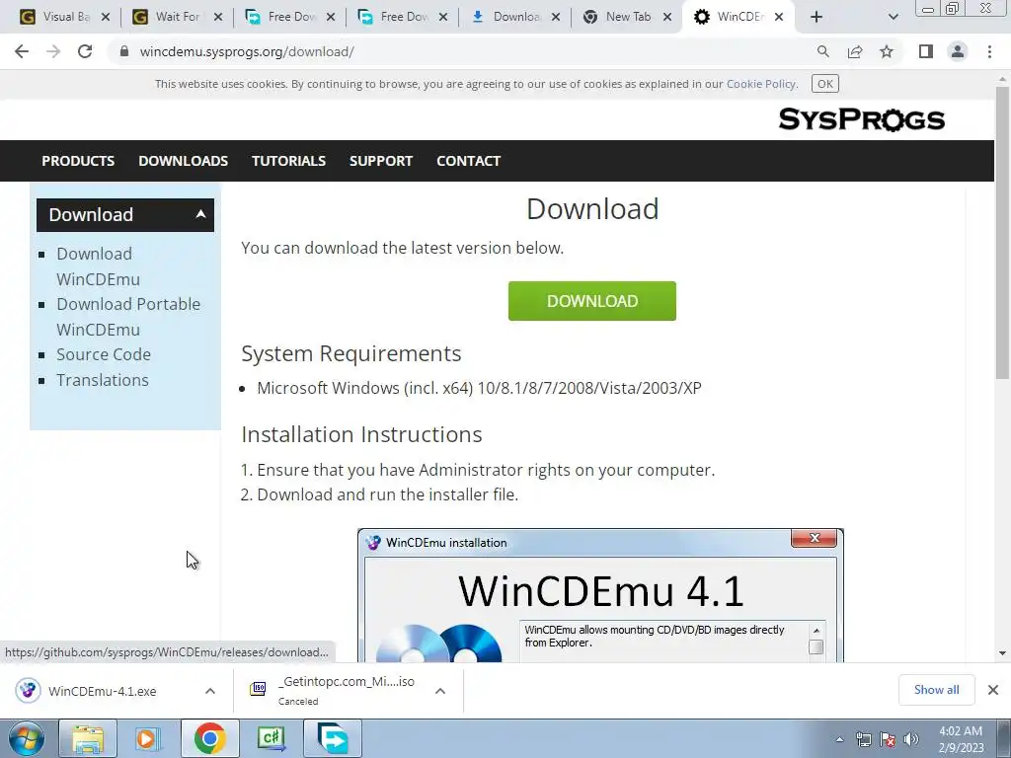Close the New Tab tab

[667, 17]
